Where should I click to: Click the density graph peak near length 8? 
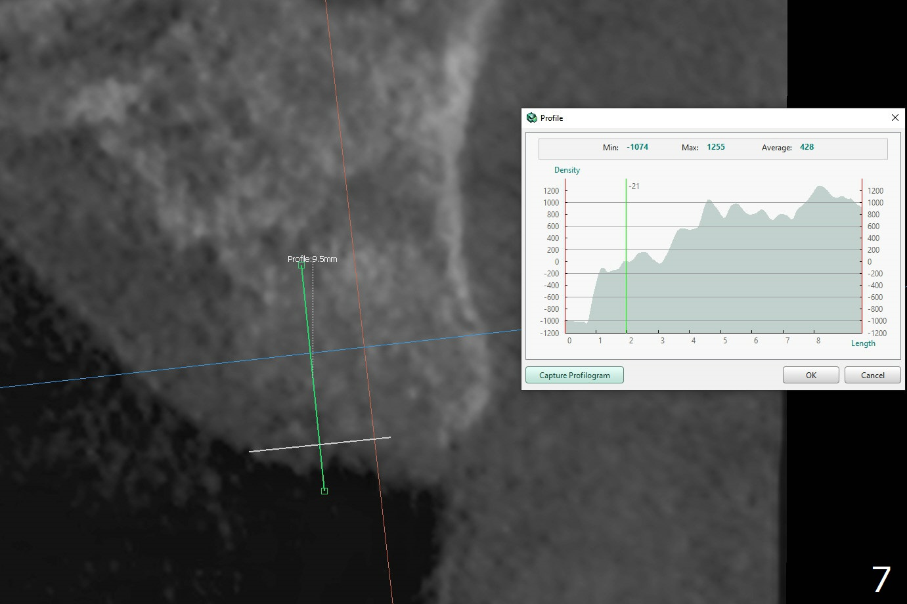[x=819, y=188]
